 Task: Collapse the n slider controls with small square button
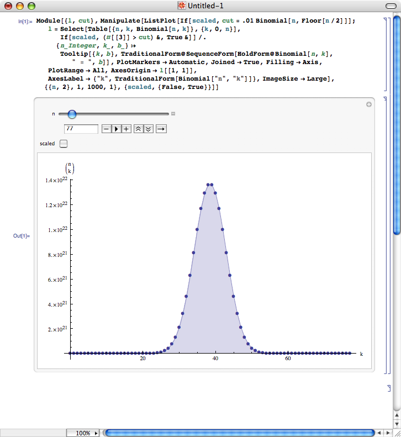(x=173, y=114)
